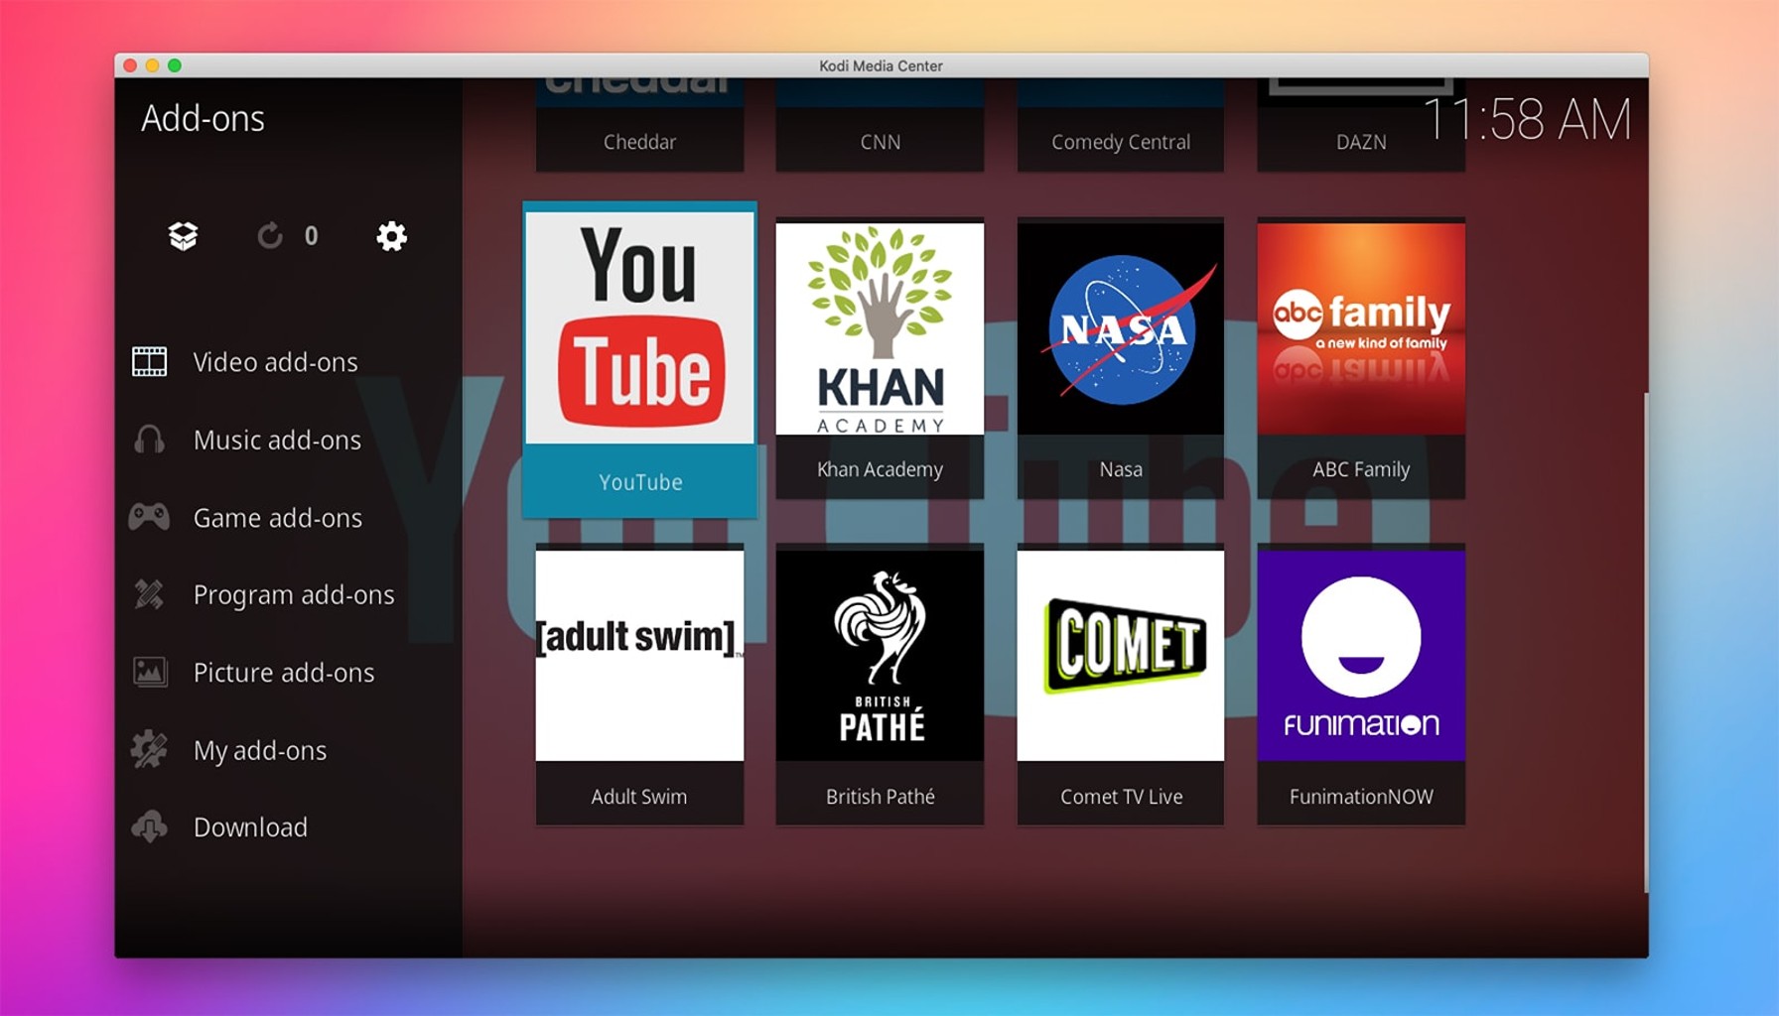Open the YouTube add-on thumbnail
The width and height of the screenshot is (1779, 1016).
coord(640,327)
